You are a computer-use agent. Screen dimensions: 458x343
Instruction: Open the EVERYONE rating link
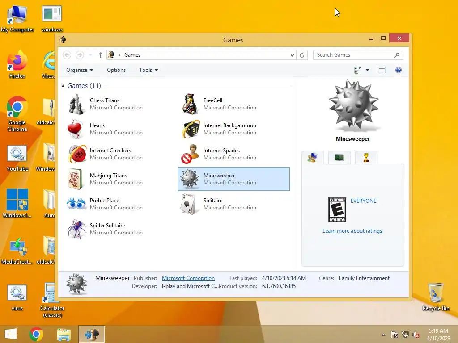(x=363, y=201)
